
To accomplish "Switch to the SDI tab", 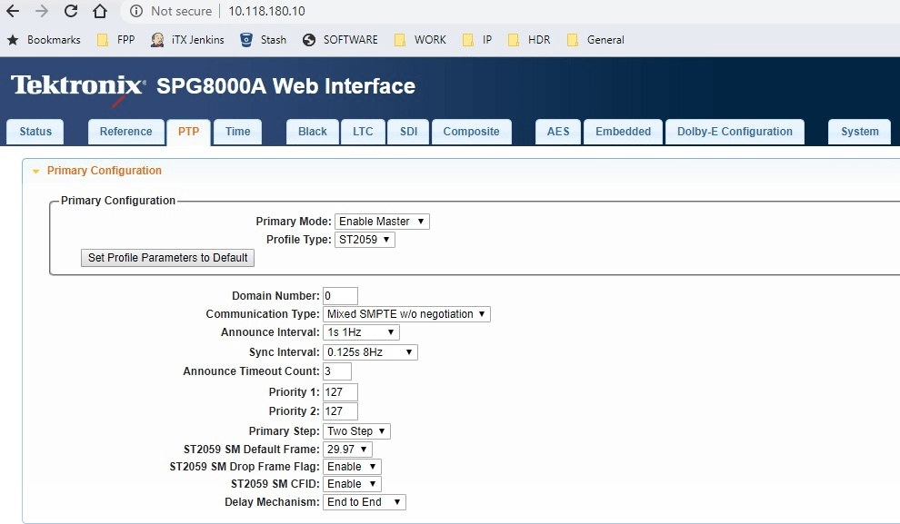I will (x=409, y=132).
